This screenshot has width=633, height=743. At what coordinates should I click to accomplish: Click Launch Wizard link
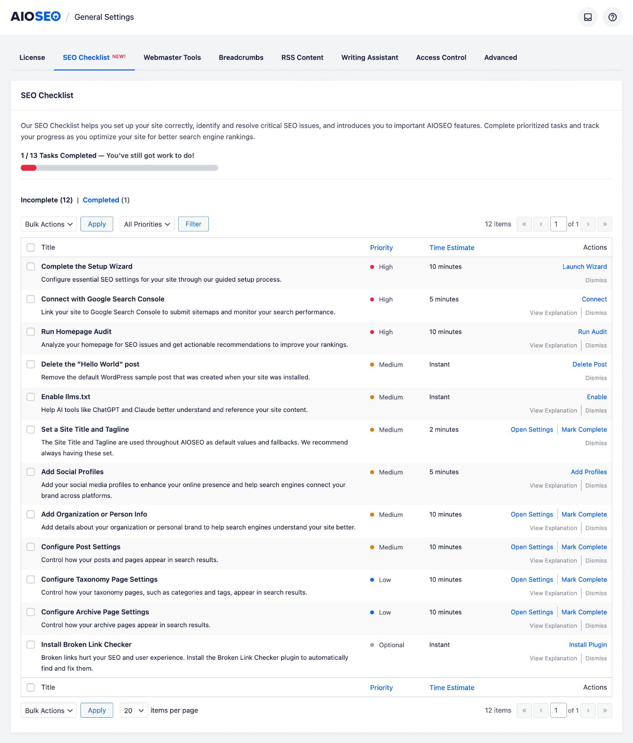[585, 267]
